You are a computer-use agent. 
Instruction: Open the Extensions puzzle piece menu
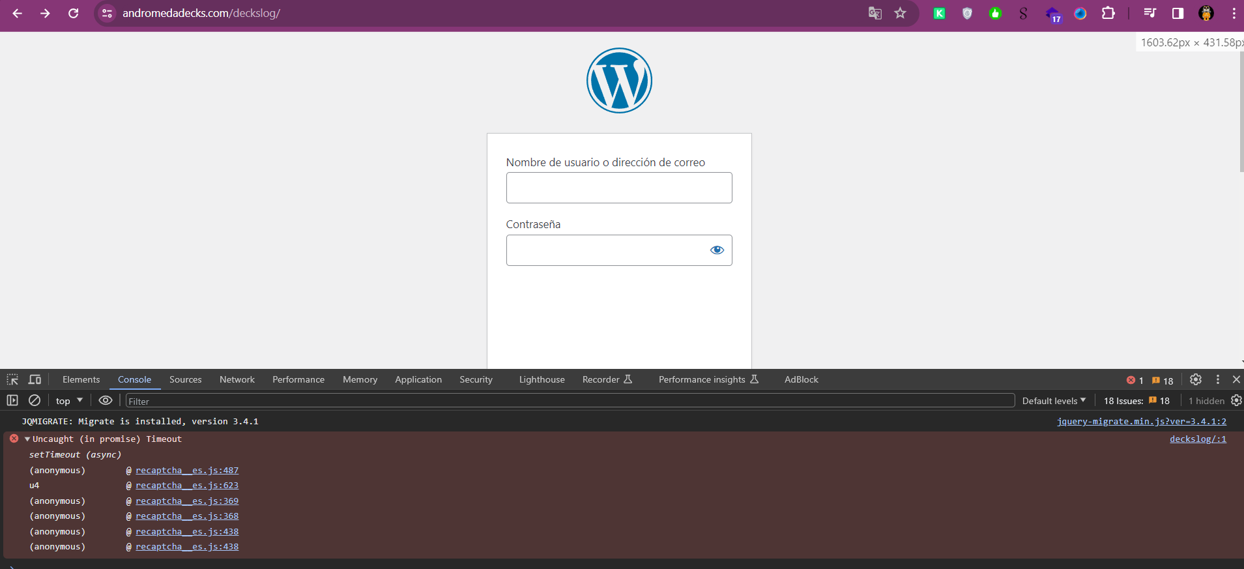1108,13
